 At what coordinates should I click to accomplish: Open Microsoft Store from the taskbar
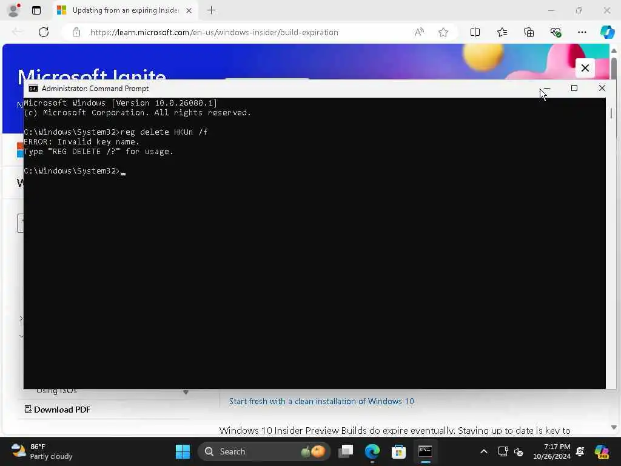[x=398, y=451]
